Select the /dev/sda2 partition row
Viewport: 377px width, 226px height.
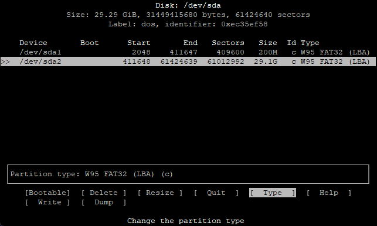188,61
